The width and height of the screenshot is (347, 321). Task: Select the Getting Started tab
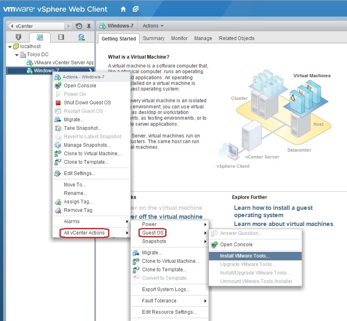(x=119, y=39)
